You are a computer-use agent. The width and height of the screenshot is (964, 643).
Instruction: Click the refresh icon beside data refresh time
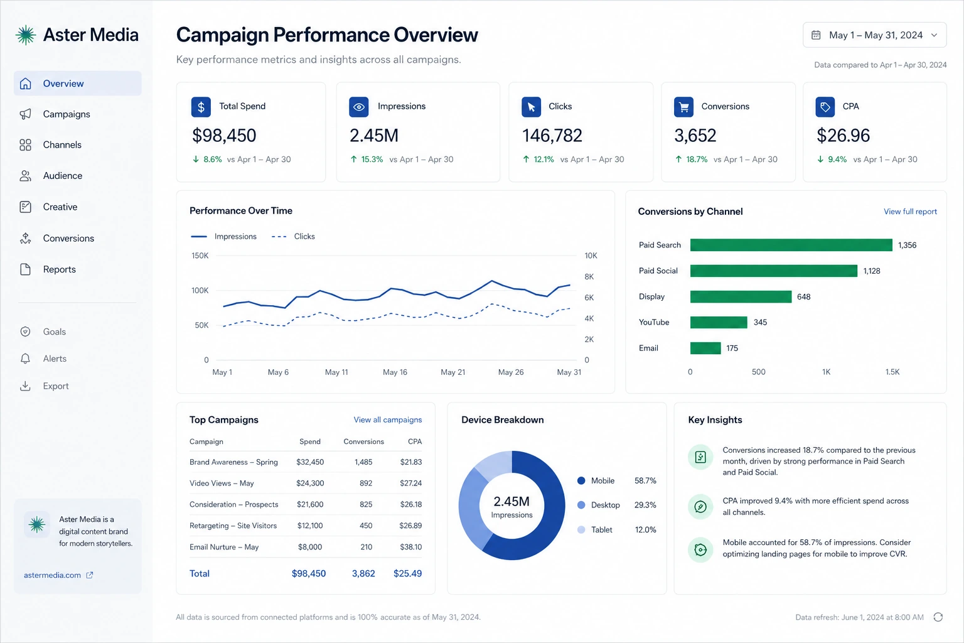tap(938, 617)
